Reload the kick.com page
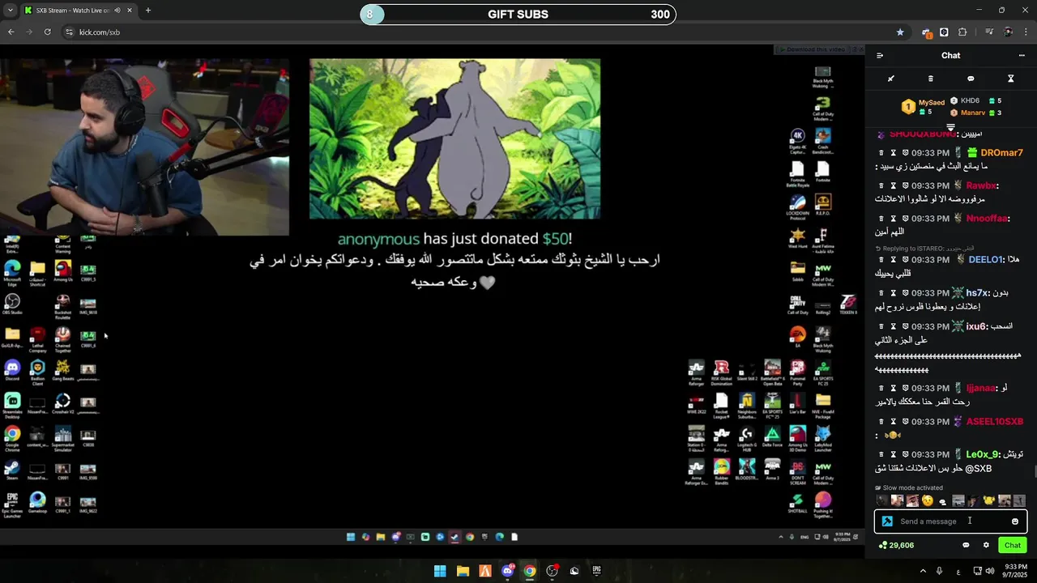The width and height of the screenshot is (1037, 583). 48,32
